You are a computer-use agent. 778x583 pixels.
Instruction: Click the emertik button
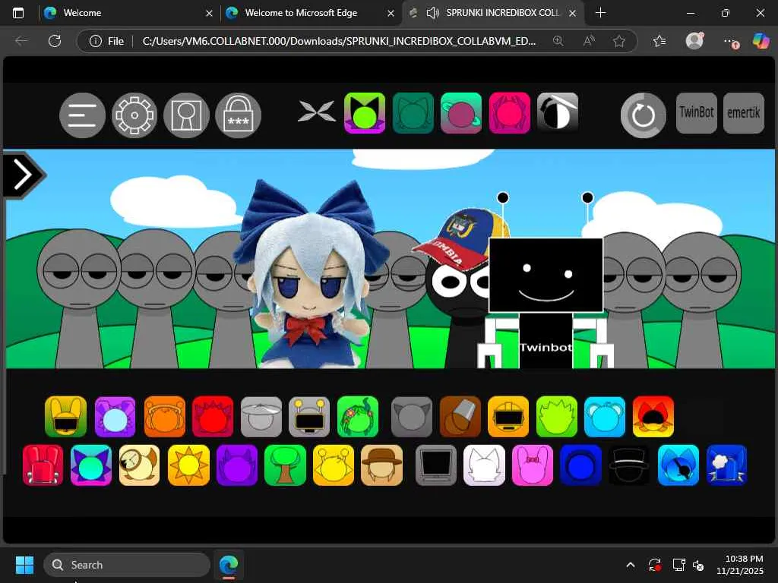[x=744, y=113]
